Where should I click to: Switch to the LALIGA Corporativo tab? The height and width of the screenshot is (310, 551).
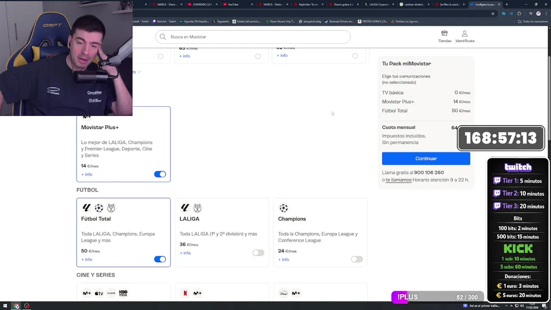click(x=379, y=4)
